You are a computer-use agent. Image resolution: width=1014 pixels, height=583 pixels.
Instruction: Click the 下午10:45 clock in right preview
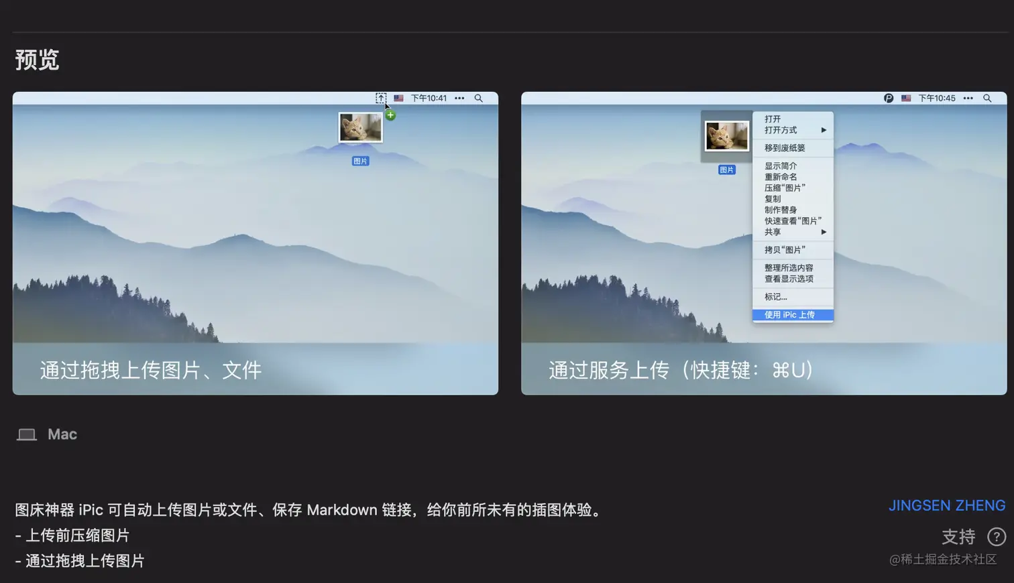point(937,98)
